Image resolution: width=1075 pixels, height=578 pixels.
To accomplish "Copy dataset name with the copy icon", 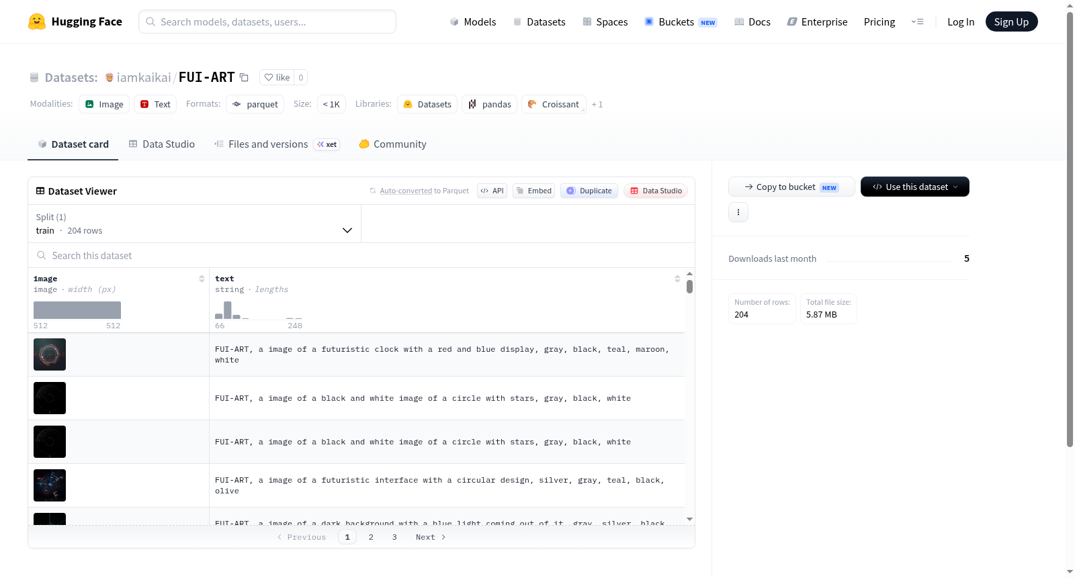I will click(x=244, y=77).
